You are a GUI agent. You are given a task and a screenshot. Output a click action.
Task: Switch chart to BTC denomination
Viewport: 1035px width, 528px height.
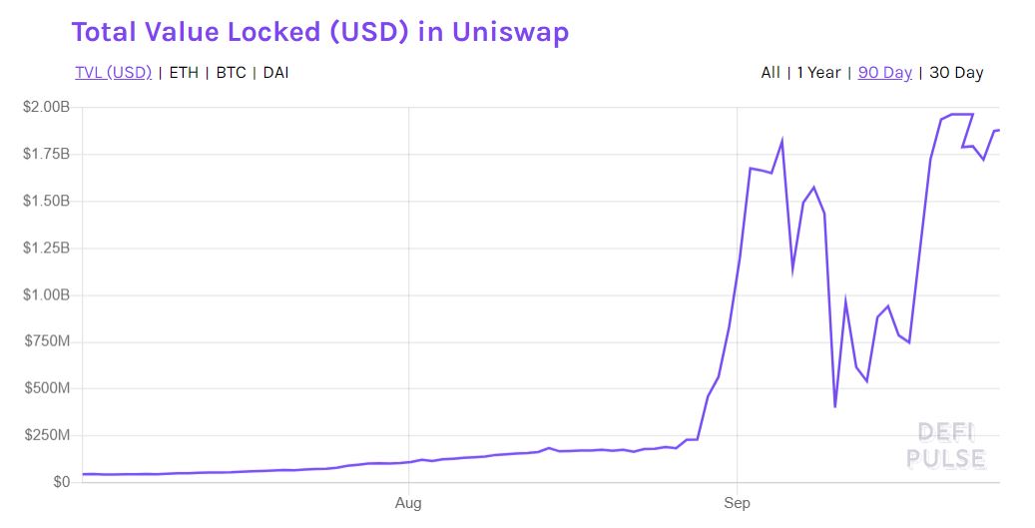[x=232, y=73]
